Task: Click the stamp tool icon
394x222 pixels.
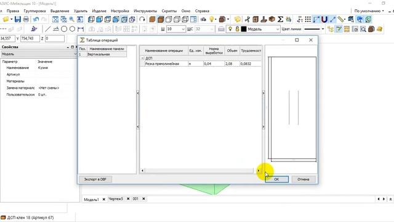Action: tap(263, 19)
